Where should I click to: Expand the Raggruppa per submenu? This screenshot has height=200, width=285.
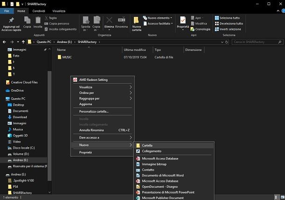pyautogui.click(x=102, y=98)
